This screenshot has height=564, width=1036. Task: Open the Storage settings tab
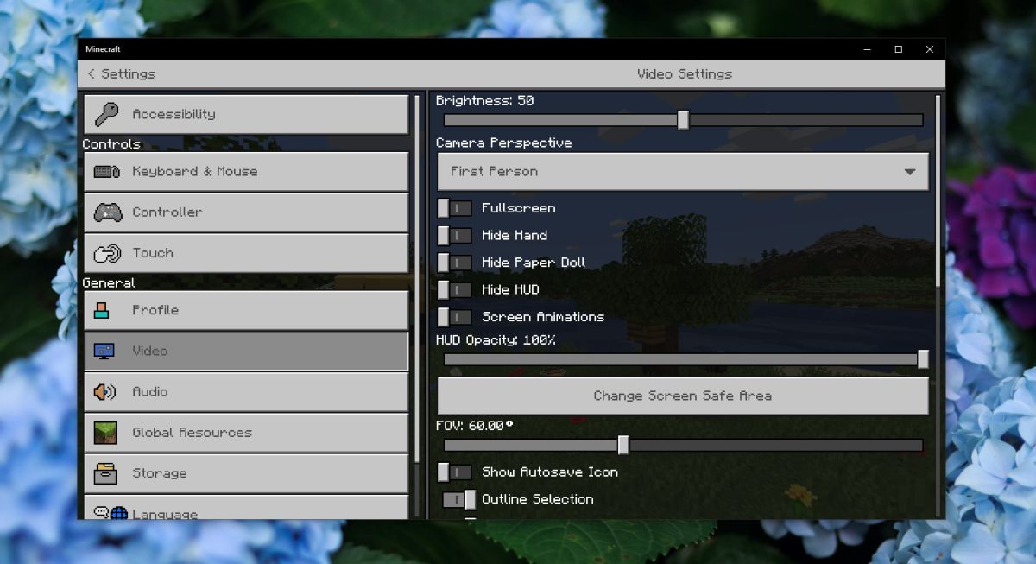246,473
